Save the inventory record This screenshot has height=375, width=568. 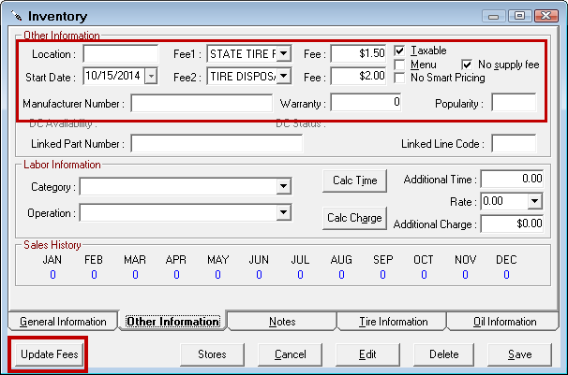(518, 354)
